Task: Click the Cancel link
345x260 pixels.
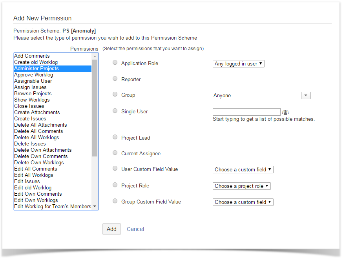Action: tap(135, 229)
